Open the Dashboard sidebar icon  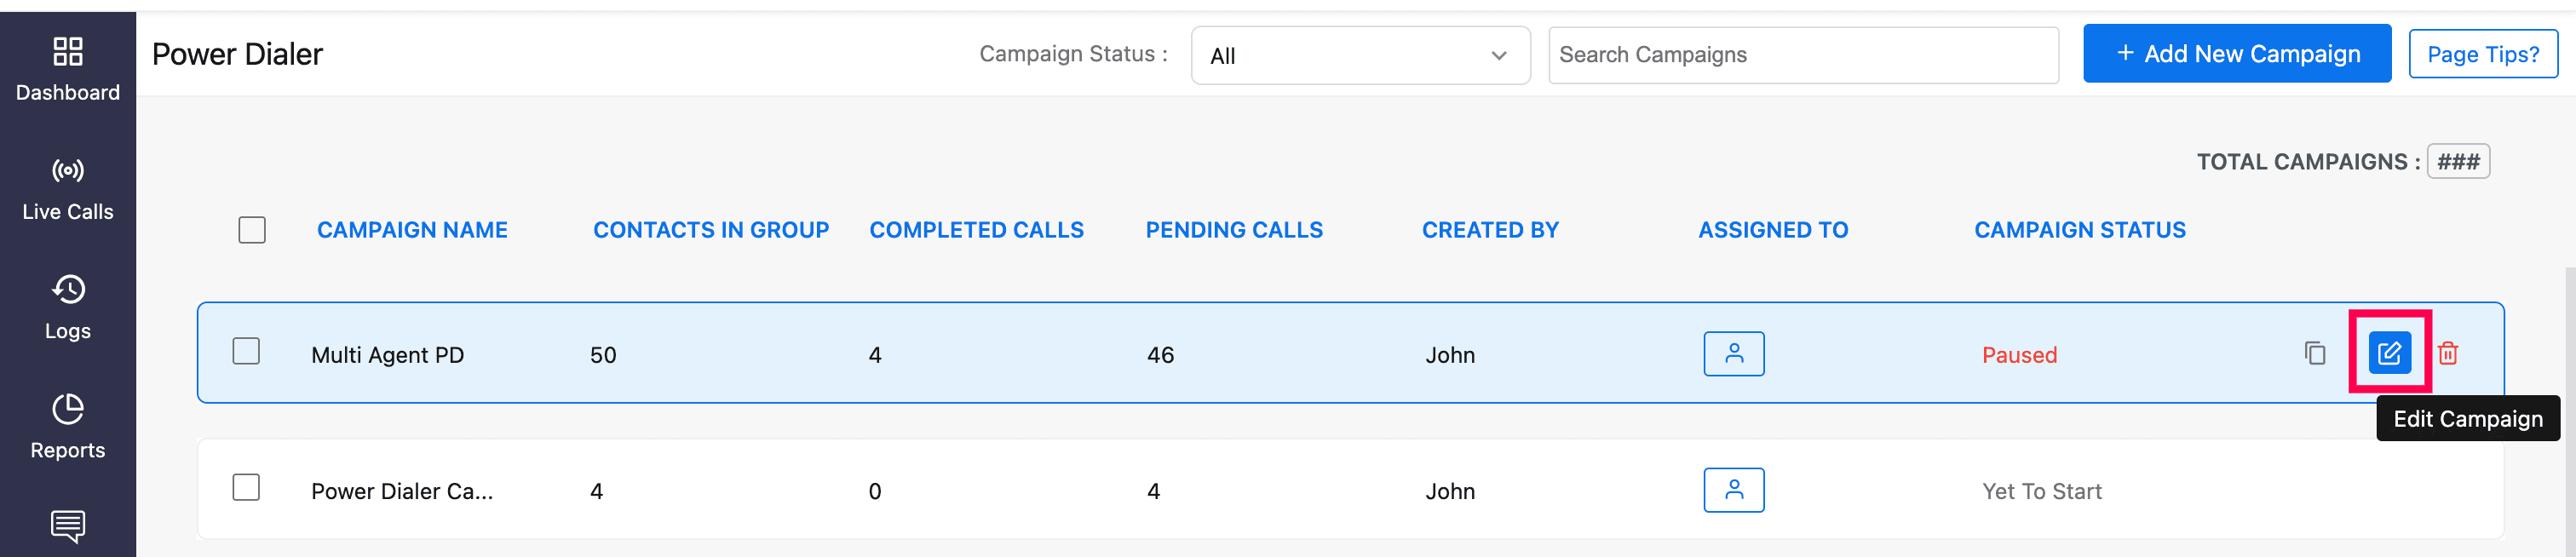pos(68,53)
